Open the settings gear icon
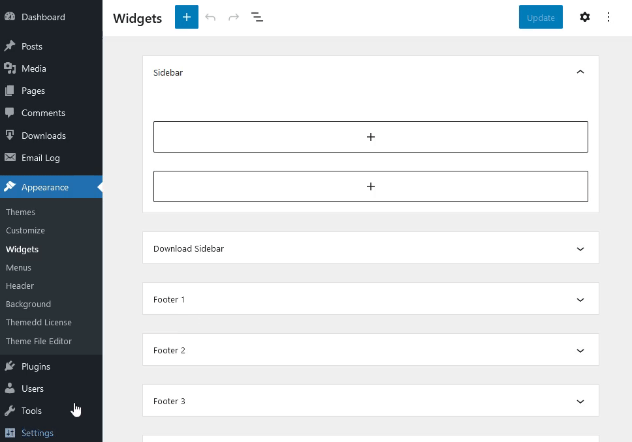632x442 pixels. 585,17
